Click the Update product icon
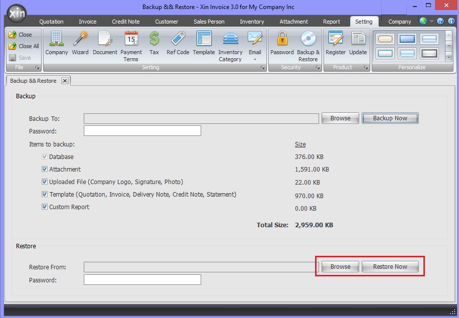 click(x=358, y=43)
